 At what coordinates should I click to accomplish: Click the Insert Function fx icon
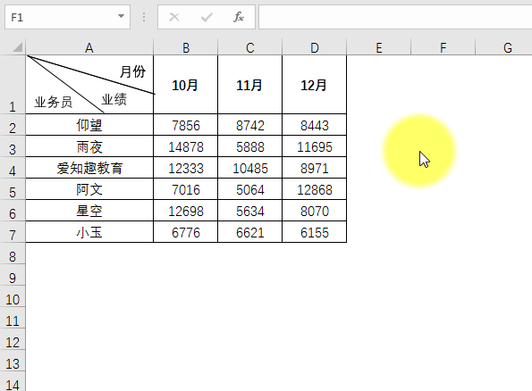tap(239, 17)
